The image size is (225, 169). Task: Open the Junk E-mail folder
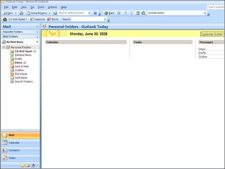22,67
